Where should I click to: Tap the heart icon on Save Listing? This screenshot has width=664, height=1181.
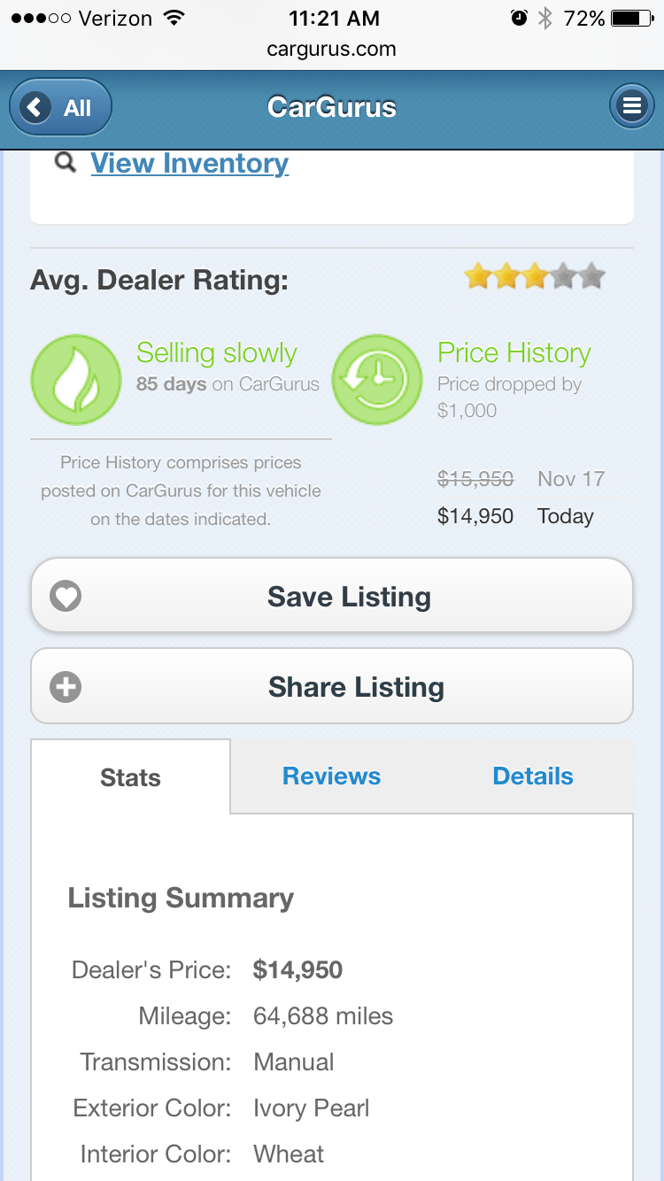[66, 597]
